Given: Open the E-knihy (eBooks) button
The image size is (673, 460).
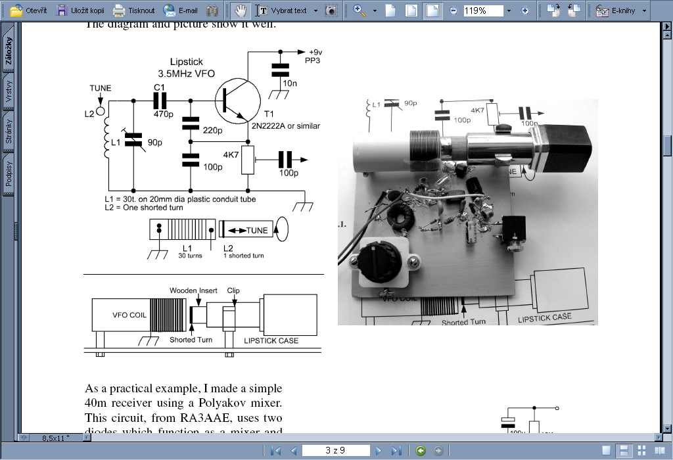Looking at the screenshot, I should [x=615, y=11].
